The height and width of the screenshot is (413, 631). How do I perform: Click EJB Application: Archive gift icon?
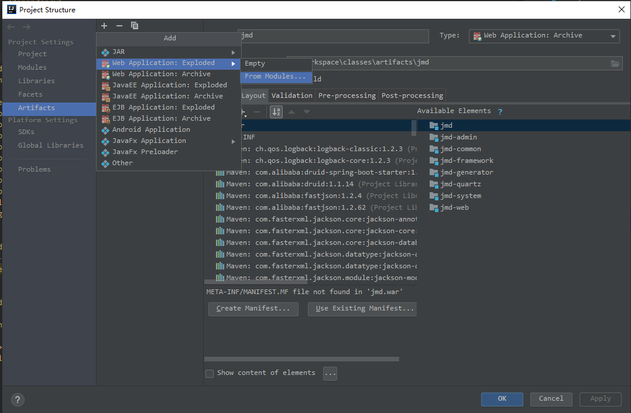click(x=105, y=119)
